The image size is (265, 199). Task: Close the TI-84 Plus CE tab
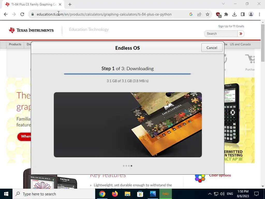pos(60,4)
